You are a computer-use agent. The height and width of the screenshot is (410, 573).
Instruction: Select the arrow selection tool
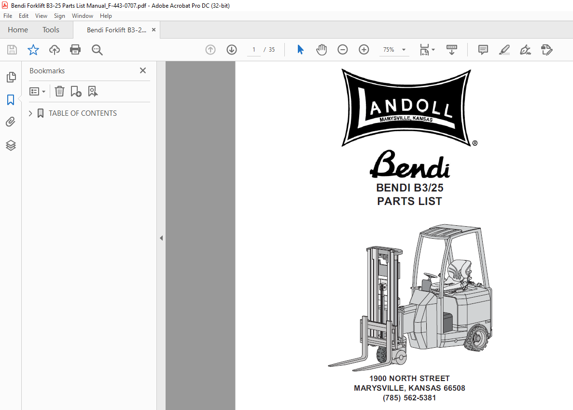tap(300, 50)
